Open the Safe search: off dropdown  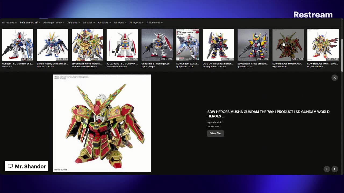30,23
